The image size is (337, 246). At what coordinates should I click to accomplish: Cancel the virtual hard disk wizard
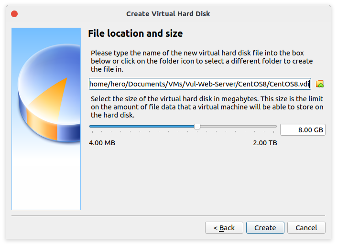[x=306, y=227]
